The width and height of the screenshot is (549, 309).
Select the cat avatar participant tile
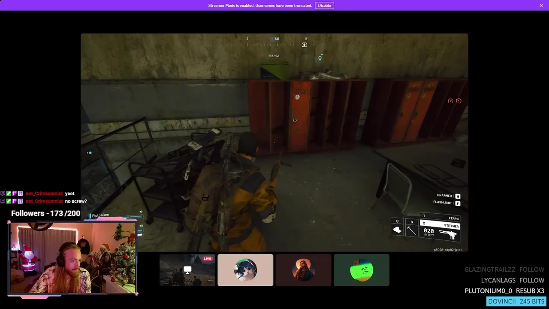[245, 270]
